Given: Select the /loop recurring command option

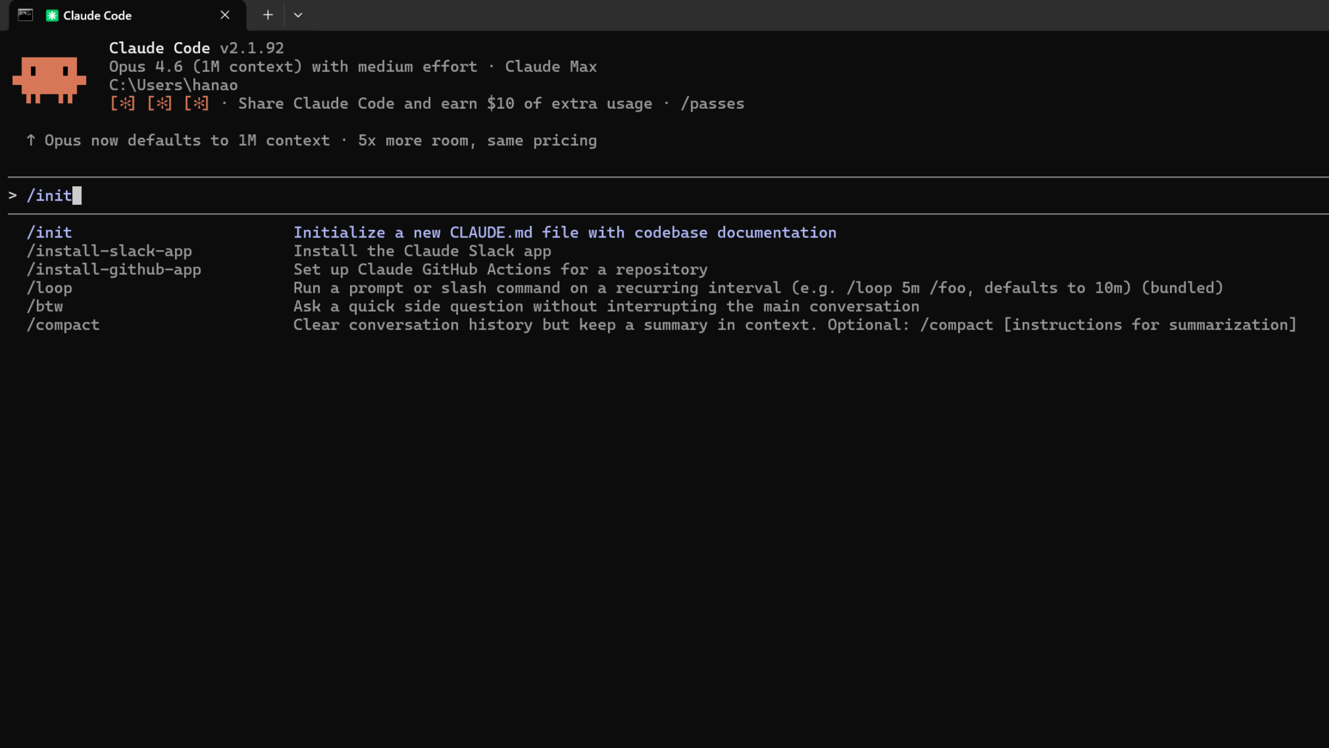Looking at the screenshot, I should tap(50, 287).
